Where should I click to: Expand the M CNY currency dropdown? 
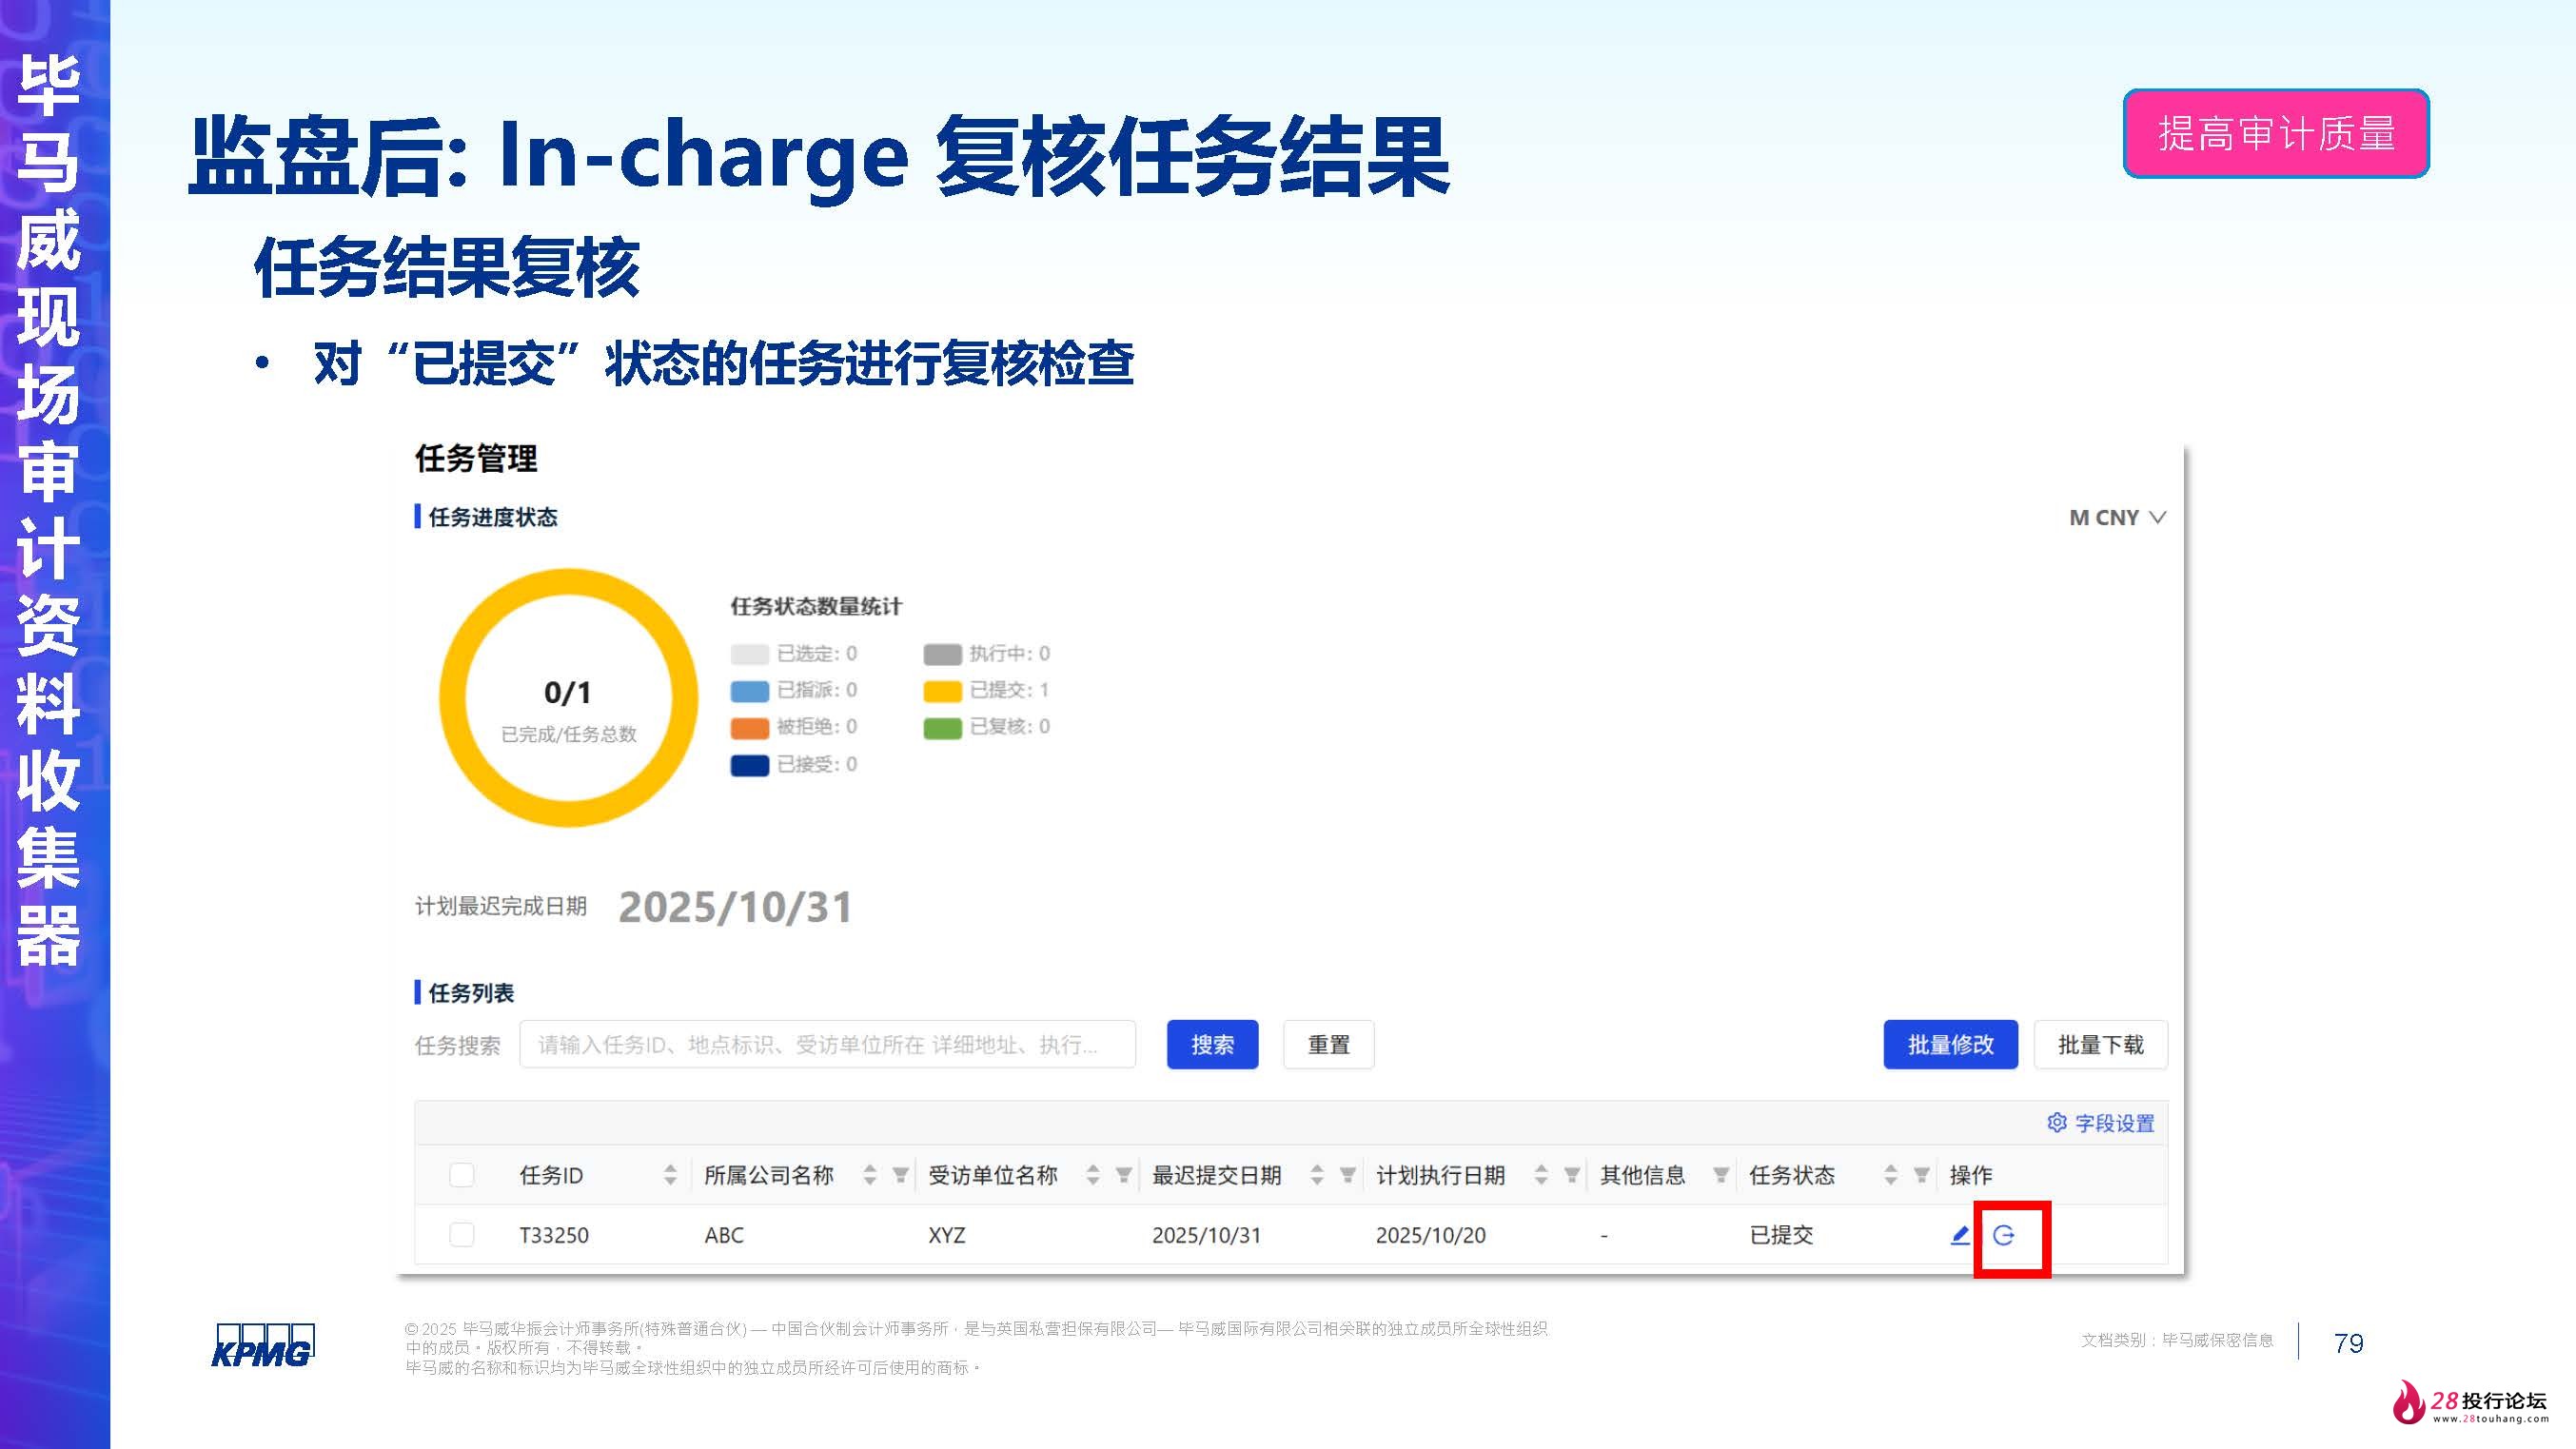[x=2115, y=518]
